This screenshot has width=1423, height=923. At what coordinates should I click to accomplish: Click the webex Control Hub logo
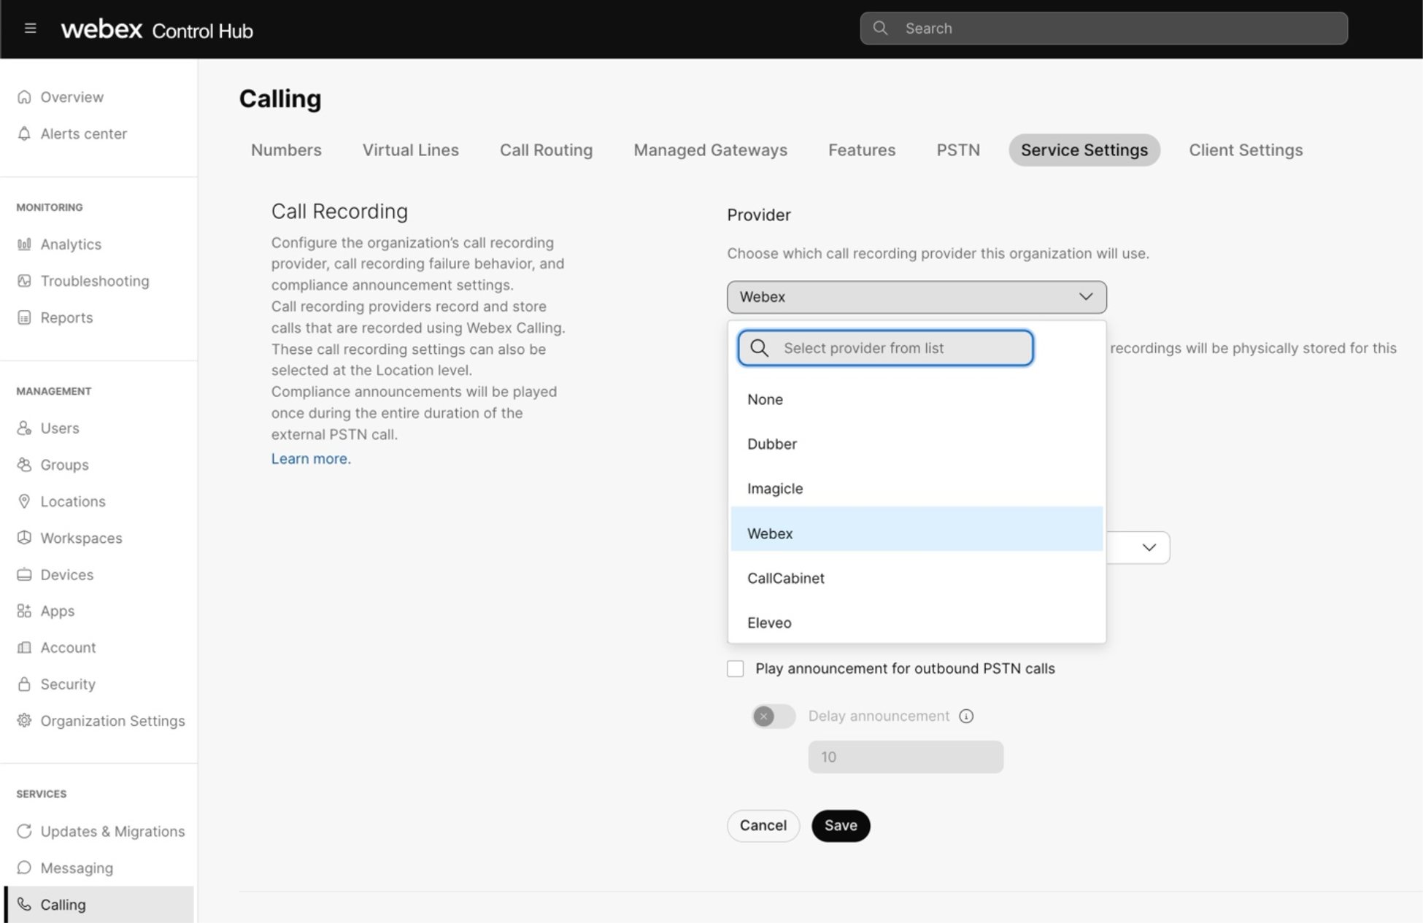click(x=157, y=29)
